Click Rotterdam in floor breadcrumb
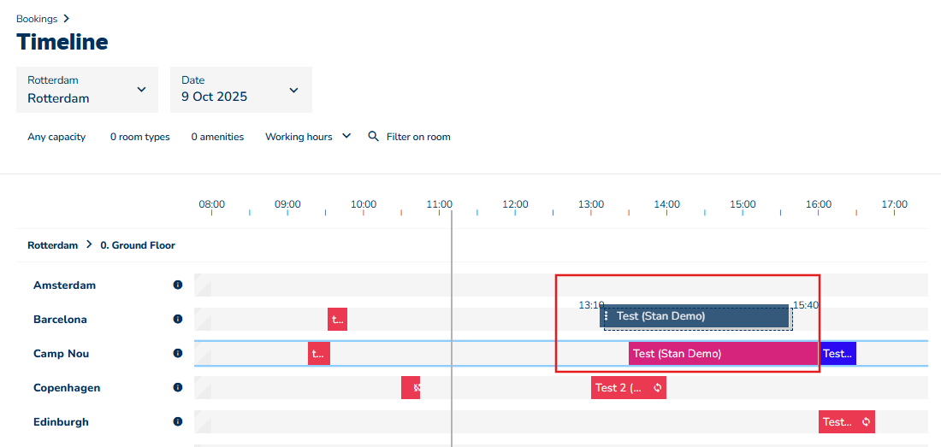Screen dimensions: 941x447 point(52,245)
